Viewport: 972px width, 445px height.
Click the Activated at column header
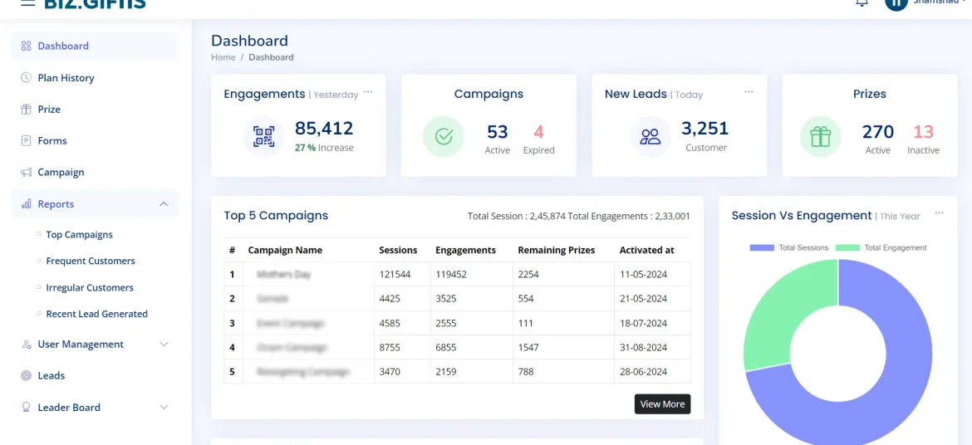pos(646,251)
